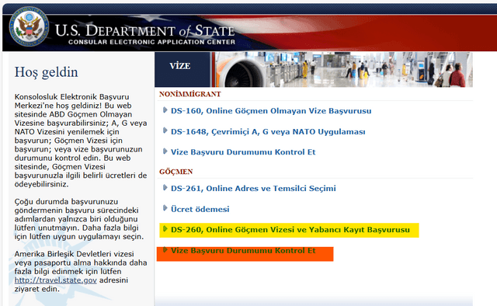Screen dimensions: 497x306
Task: Click the arrow icon beside DS-1648
Action: (165, 130)
